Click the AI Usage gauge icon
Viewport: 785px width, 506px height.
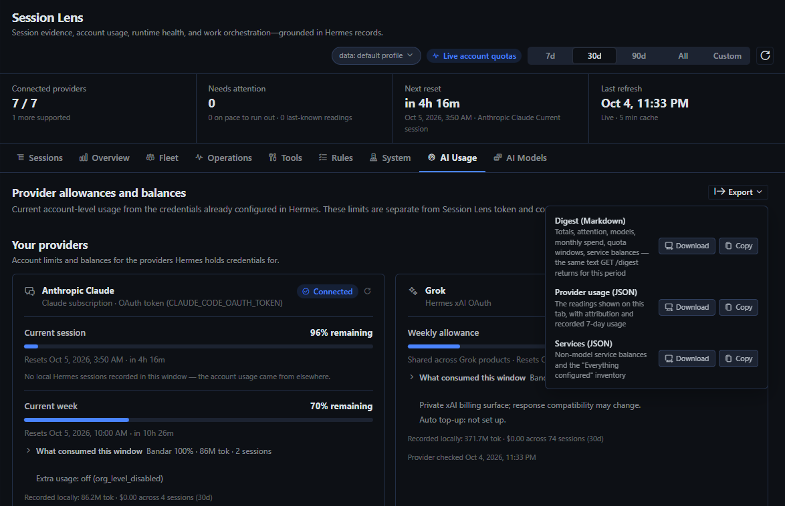click(431, 158)
